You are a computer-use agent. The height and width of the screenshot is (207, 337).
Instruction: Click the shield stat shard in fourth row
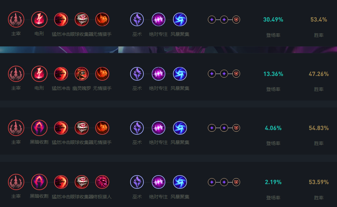(236, 182)
